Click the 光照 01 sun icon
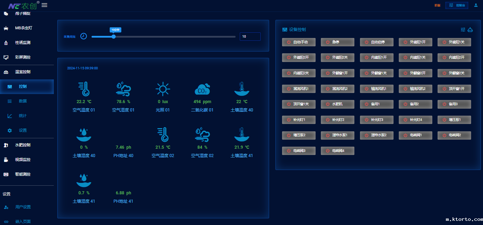Viewport: 483px width, 225px height. (163, 89)
